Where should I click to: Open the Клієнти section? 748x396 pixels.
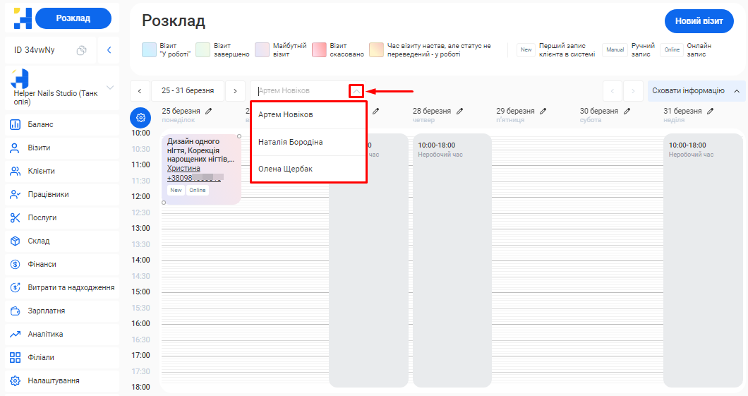coord(42,171)
